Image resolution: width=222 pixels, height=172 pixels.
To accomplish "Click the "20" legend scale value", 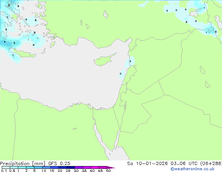I will 60,171.
